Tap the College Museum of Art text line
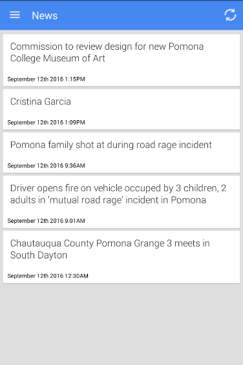The height and width of the screenshot is (365, 243). pos(58,58)
